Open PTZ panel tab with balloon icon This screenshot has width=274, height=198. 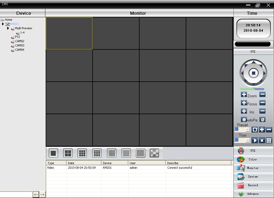pyautogui.click(x=254, y=151)
